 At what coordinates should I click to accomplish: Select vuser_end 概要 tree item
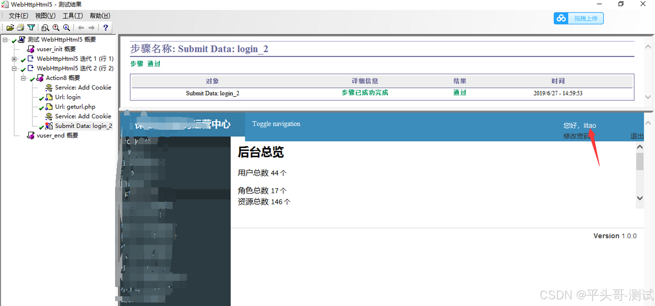pos(57,135)
